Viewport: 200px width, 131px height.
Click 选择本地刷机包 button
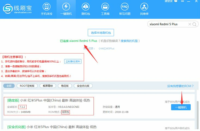[101, 33]
